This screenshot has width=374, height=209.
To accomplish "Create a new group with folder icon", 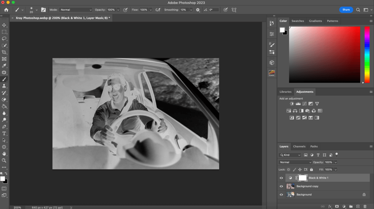I will (351, 206).
